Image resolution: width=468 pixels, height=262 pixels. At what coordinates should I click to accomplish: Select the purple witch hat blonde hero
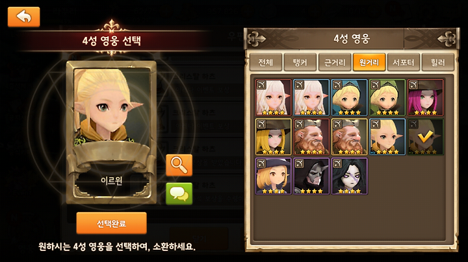coord(273,176)
